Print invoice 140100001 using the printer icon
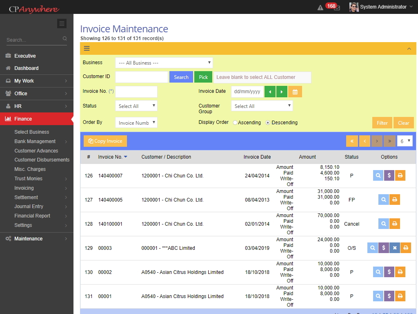This screenshot has height=314, width=418. coord(394,224)
